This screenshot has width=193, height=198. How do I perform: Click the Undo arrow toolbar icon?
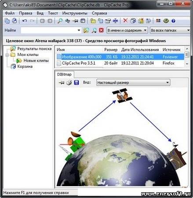pos(25,21)
